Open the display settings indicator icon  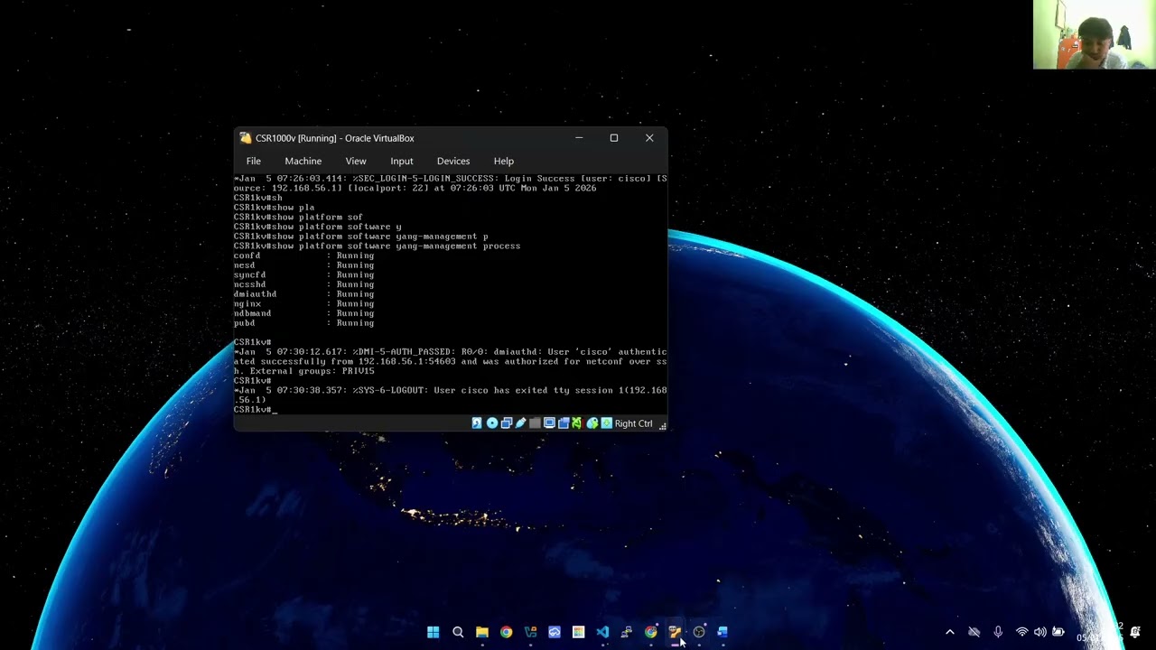tap(549, 423)
